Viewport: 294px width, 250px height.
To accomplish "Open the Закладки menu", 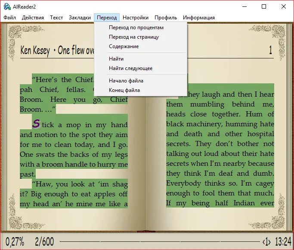I will pyautogui.click(x=80, y=18).
